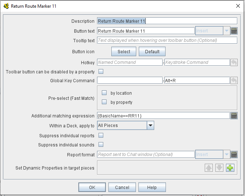This screenshot has height=196, width=245.
Task: Check the by property pre-select option
Action: (104, 102)
